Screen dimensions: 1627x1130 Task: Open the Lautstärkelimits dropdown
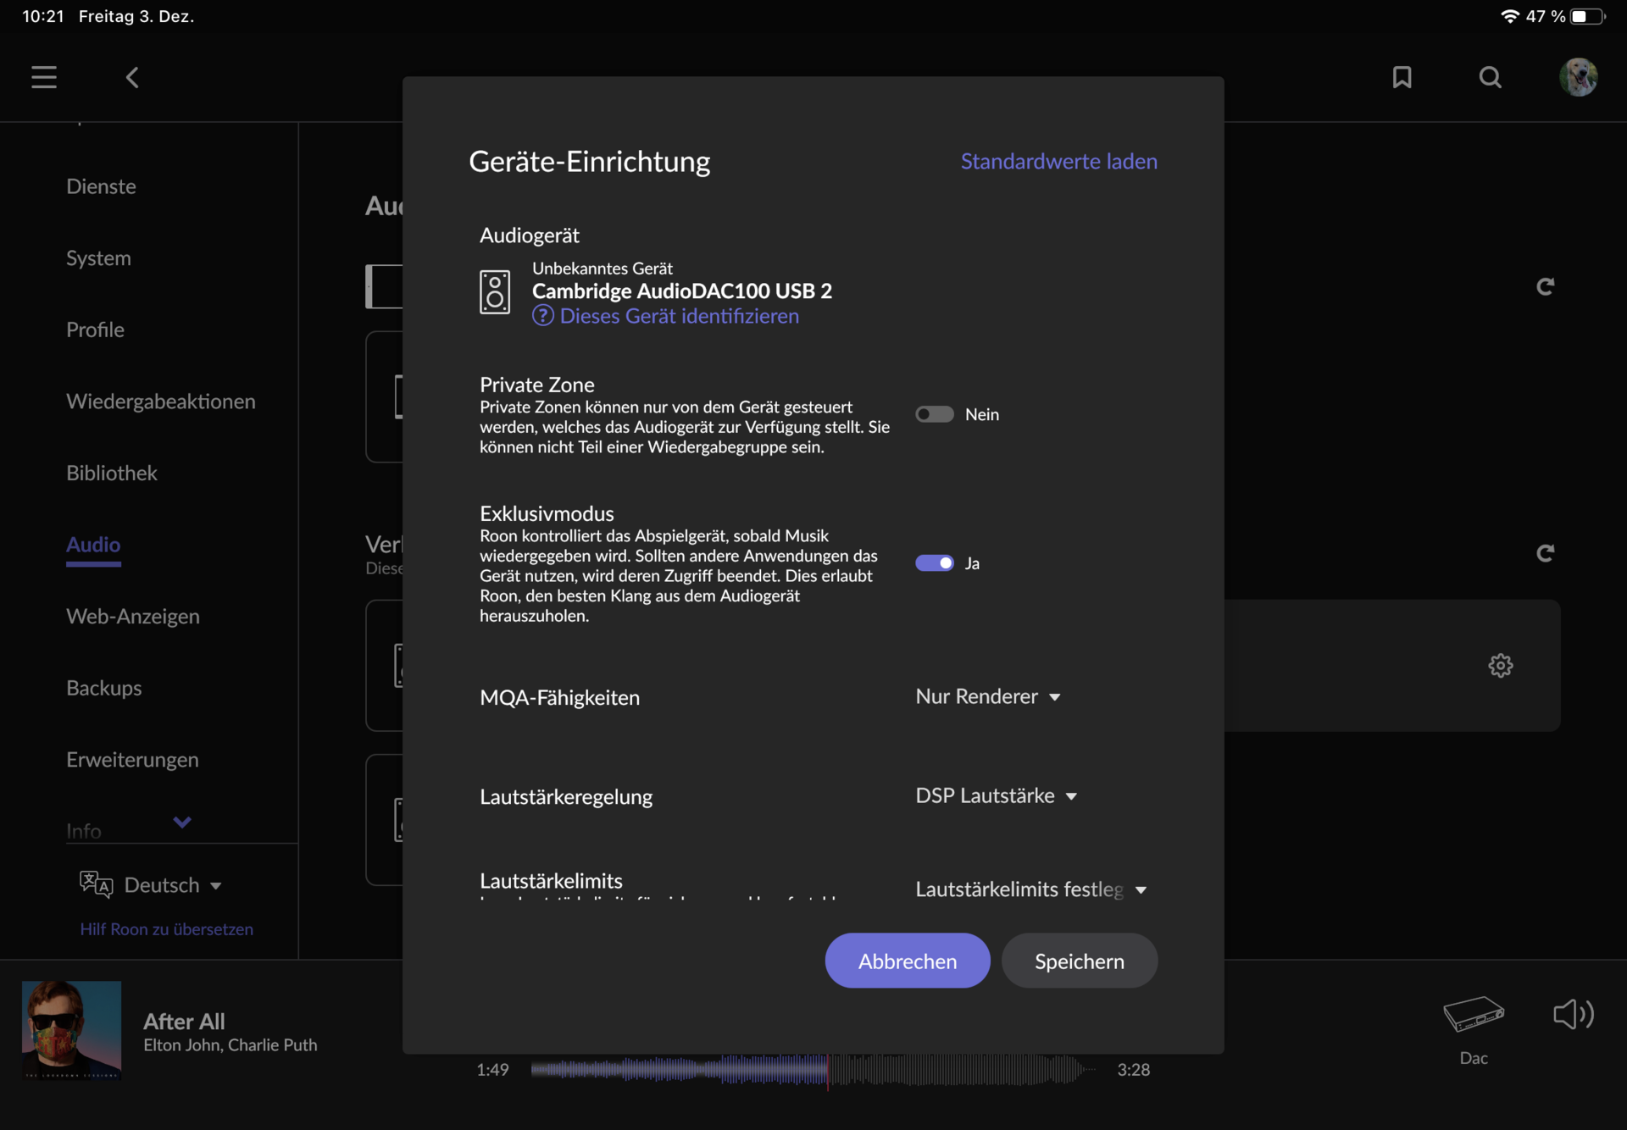1030,889
